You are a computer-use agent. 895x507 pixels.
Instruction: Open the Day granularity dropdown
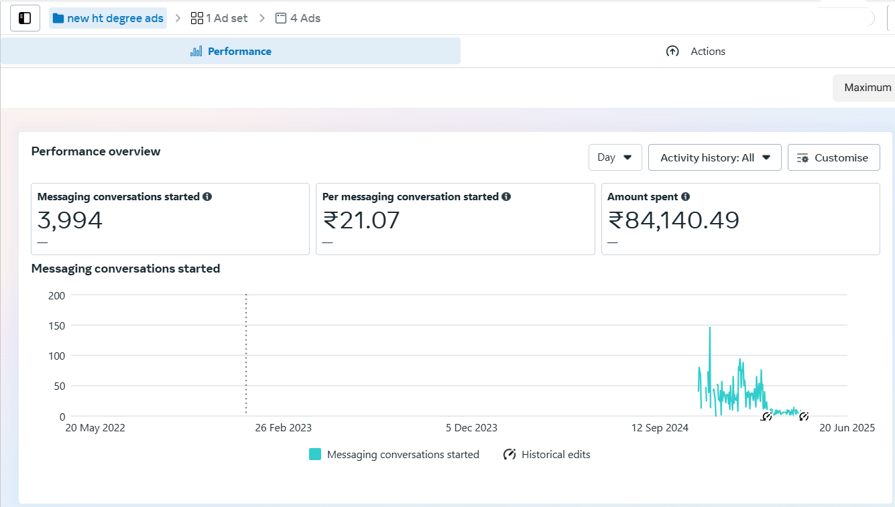pyautogui.click(x=615, y=157)
